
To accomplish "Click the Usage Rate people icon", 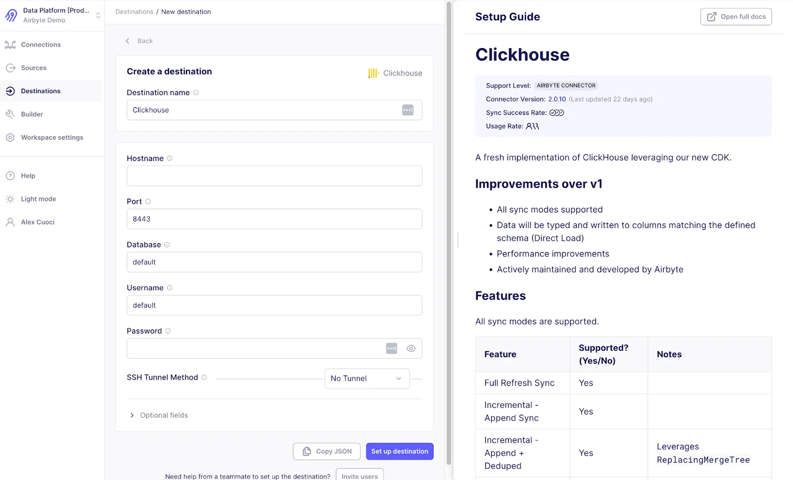I will click(532, 126).
